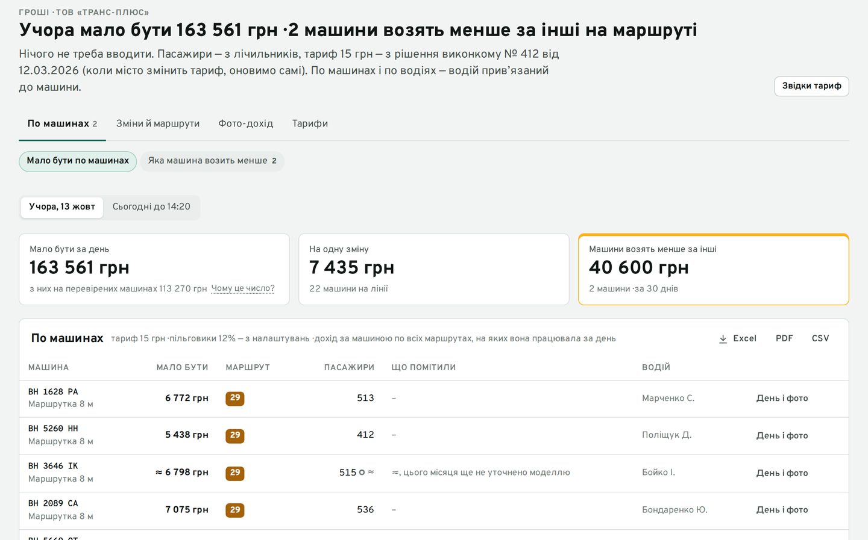This screenshot has height=540, width=868.
Task: Click the ЩО ПОМІТИЛИ column header
Action: (x=424, y=367)
